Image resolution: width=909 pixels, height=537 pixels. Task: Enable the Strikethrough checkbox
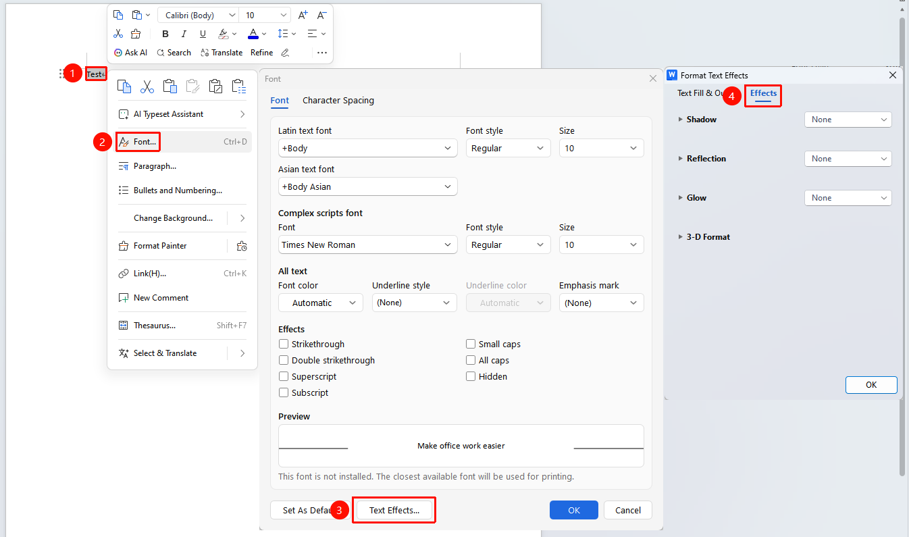pyautogui.click(x=284, y=344)
